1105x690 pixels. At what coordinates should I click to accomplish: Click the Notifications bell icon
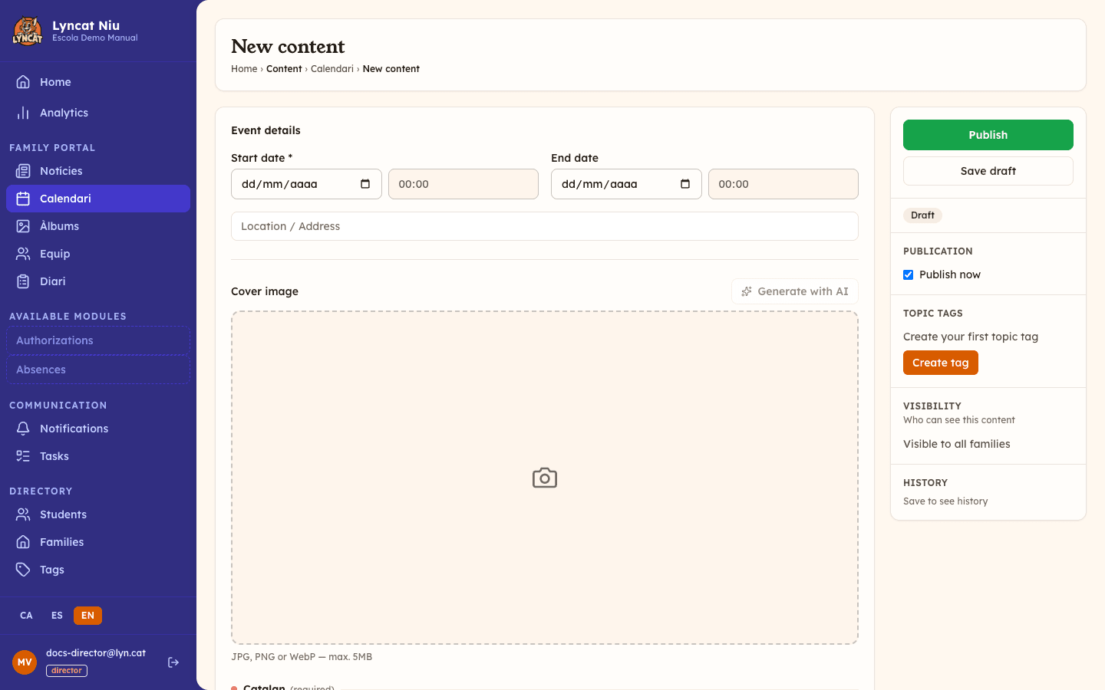click(23, 429)
